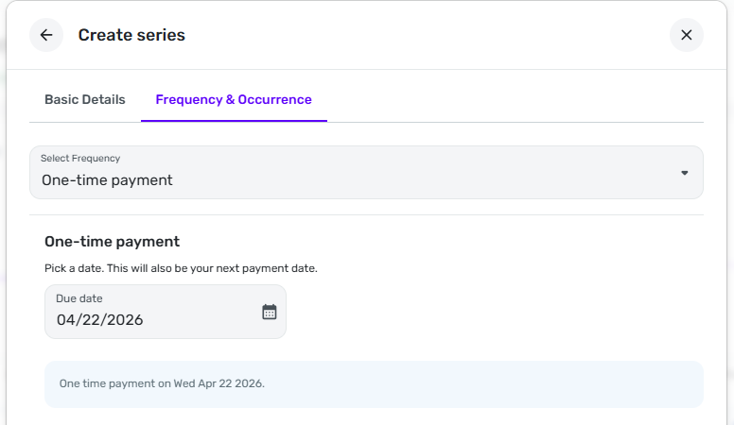Click the Select Frequency dropdown caret
Viewport: 734px width, 425px height.
(685, 173)
